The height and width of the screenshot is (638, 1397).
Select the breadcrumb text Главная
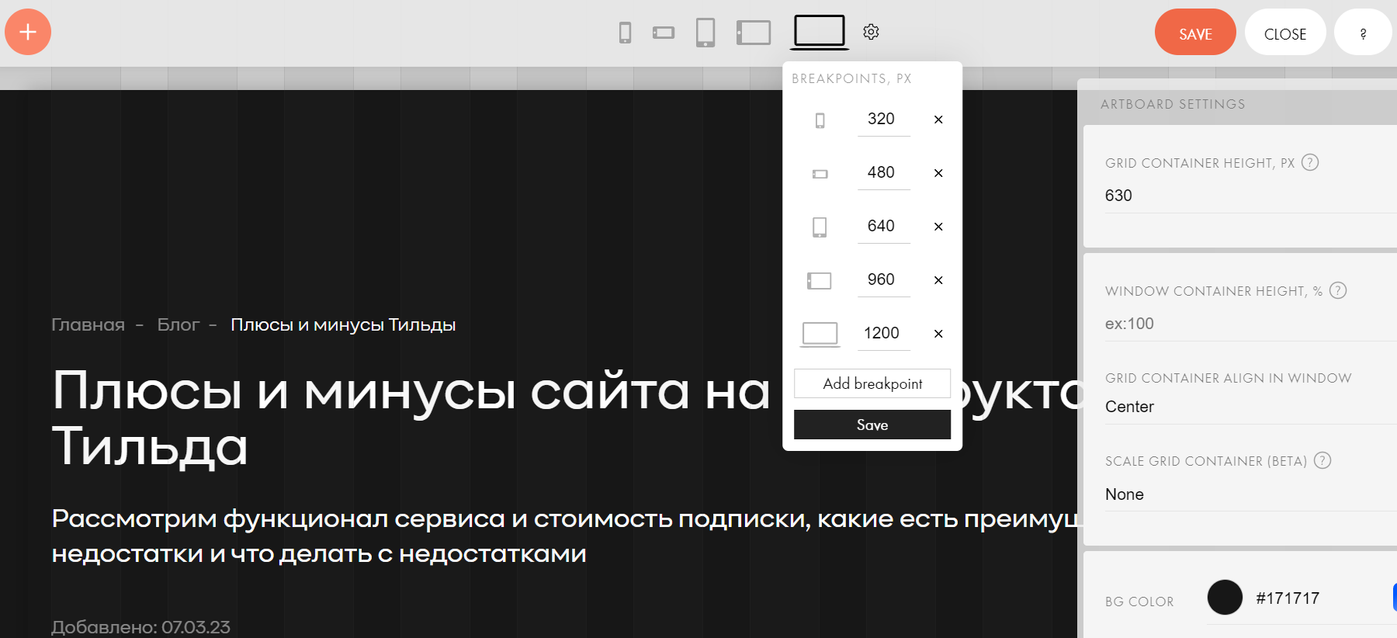(88, 325)
